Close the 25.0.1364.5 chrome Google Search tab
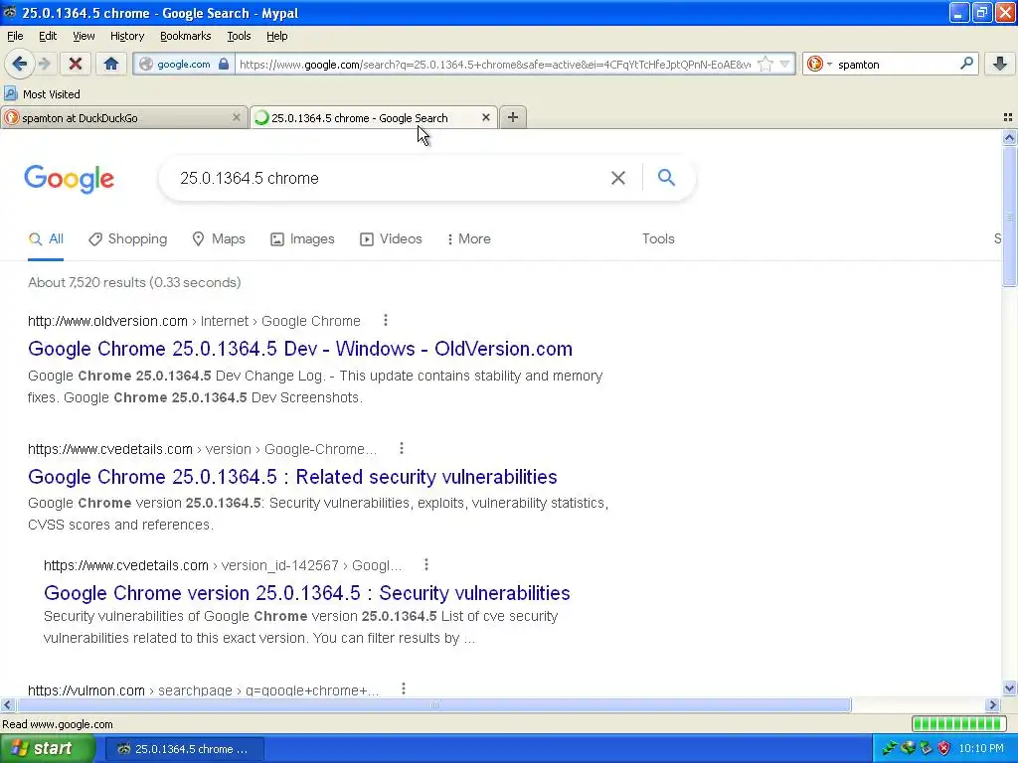This screenshot has height=763, width=1018. pos(485,117)
